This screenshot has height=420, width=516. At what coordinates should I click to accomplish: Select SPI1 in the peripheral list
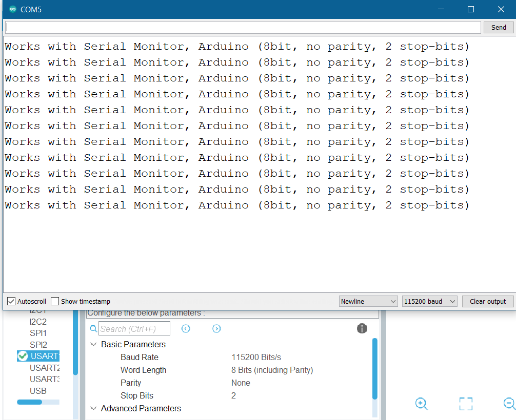click(x=38, y=333)
